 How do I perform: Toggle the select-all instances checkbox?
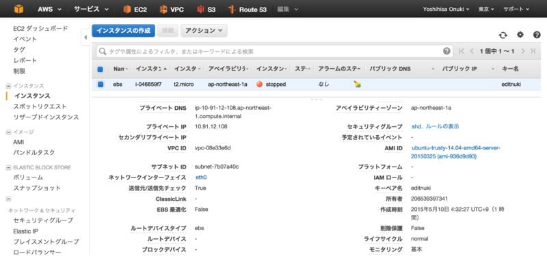coord(100,70)
